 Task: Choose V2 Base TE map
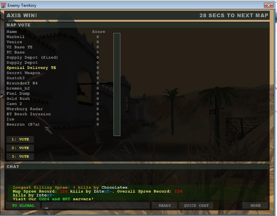(x=20, y=47)
